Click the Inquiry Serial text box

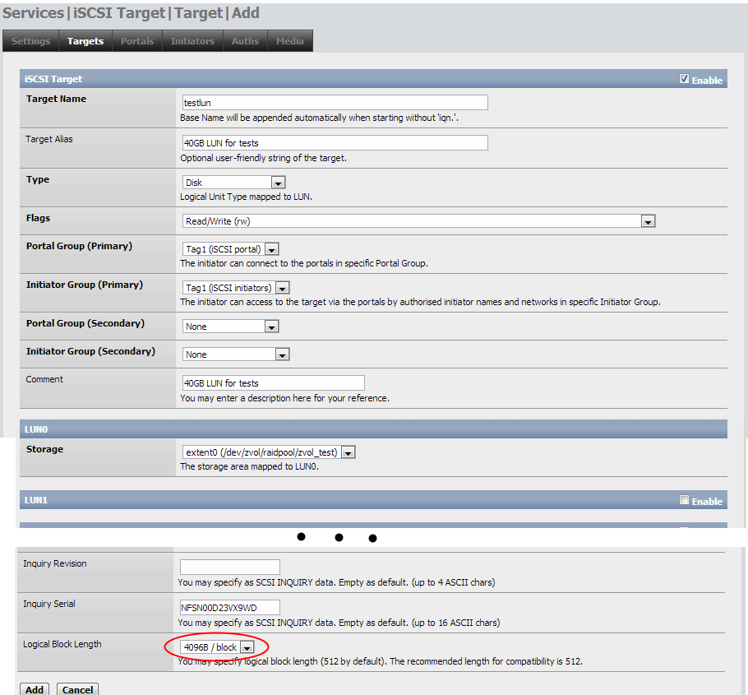pos(229,608)
